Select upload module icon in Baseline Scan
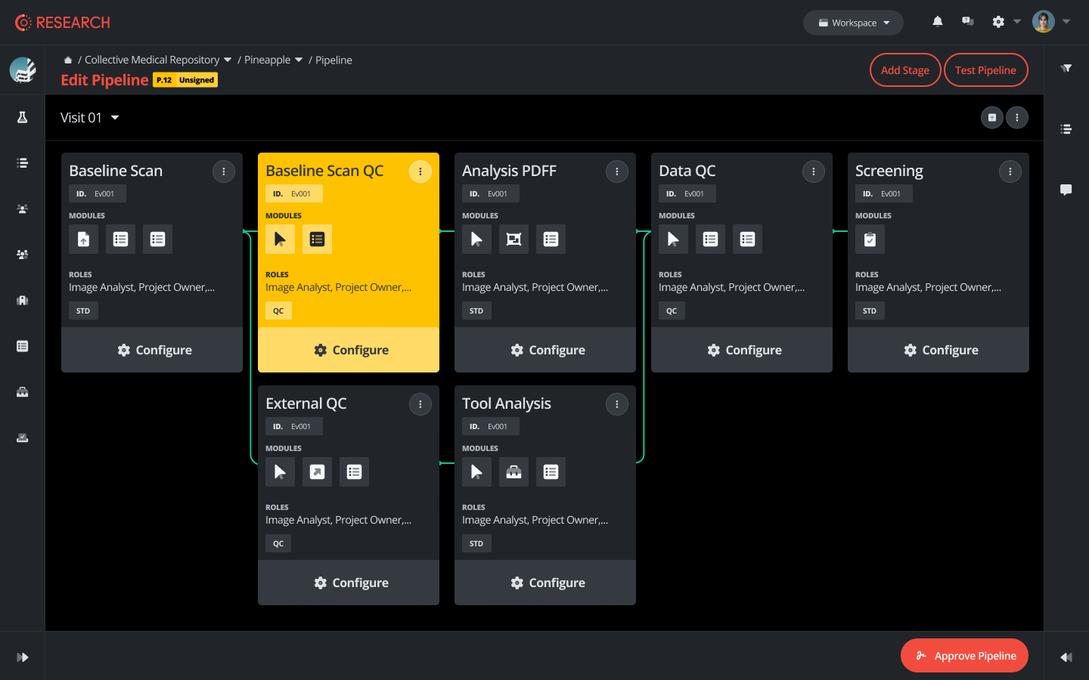The height and width of the screenshot is (680, 1089). 83,240
